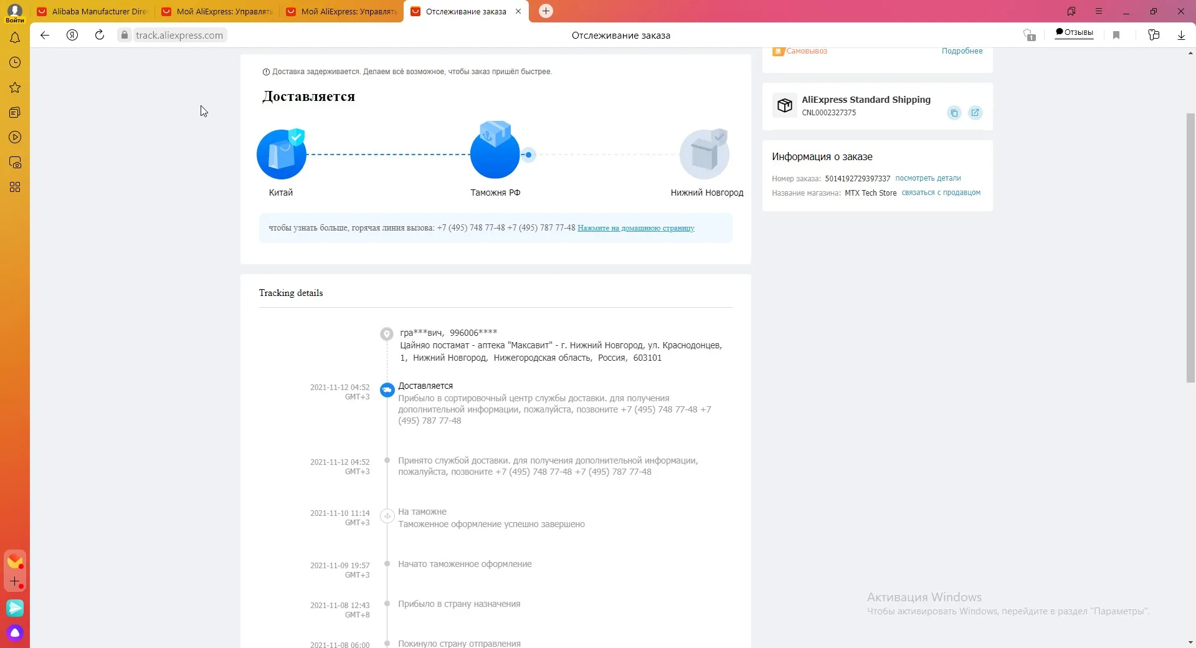Click Прибыло в страну назначения entry
1196x648 pixels.
(x=459, y=604)
